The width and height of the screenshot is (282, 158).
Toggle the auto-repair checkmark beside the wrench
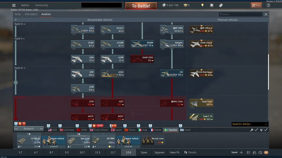tap(256, 130)
